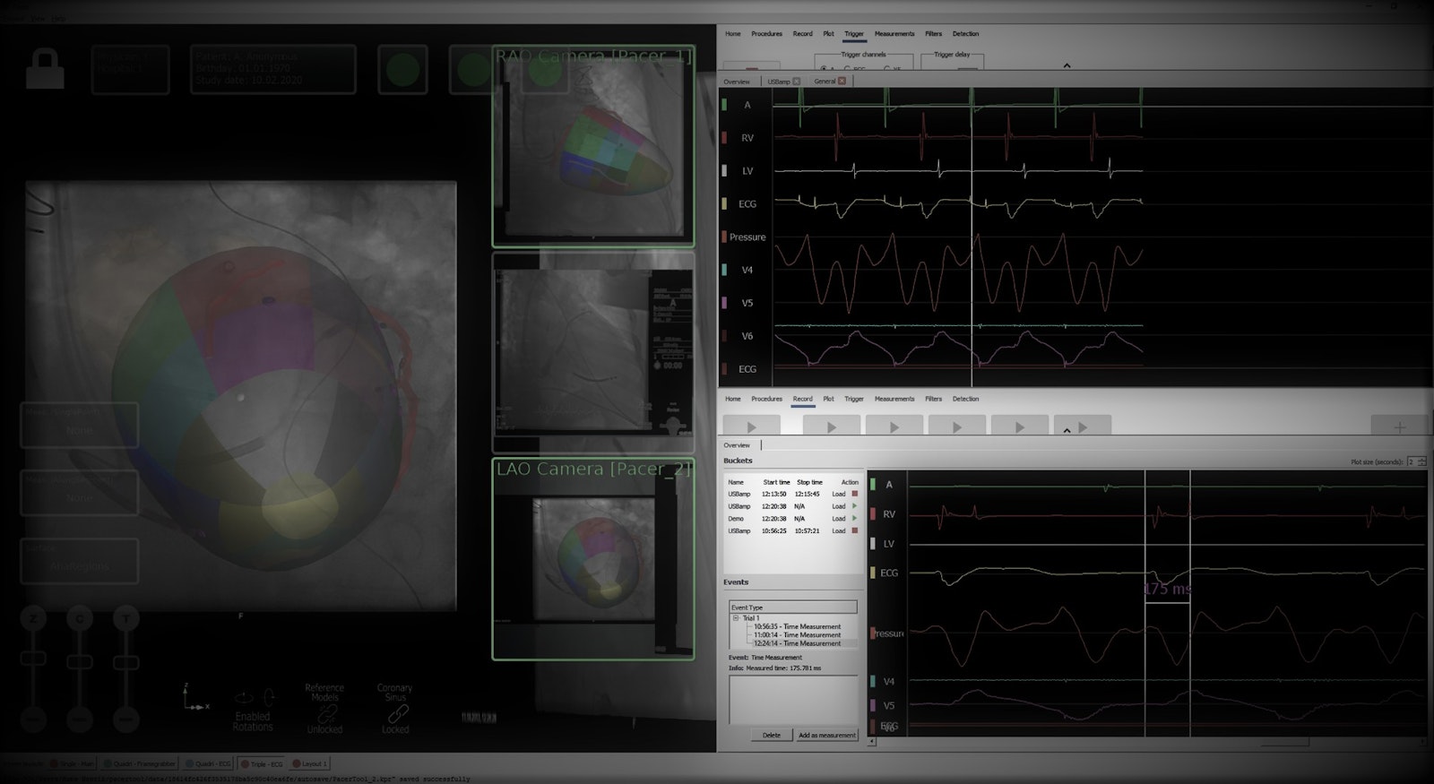
Task: Click the Add as measurement button
Action: tap(826, 735)
